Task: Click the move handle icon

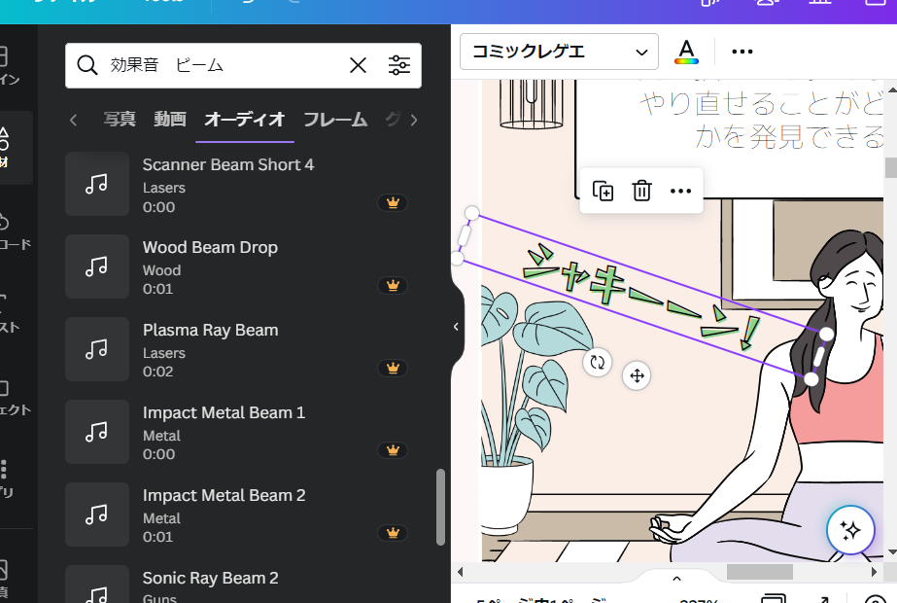Action: coord(637,375)
